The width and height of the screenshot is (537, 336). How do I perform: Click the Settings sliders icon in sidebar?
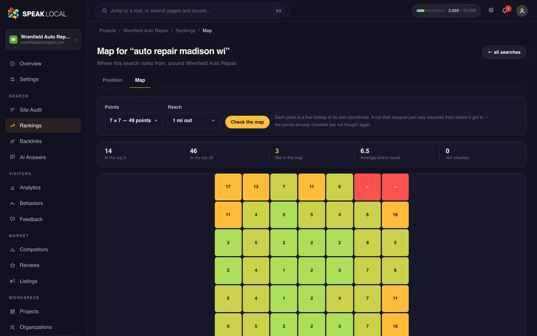click(13, 80)
